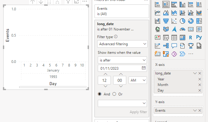
Task: Decrease the minutes value with down arrow
Action: point(121,86)
